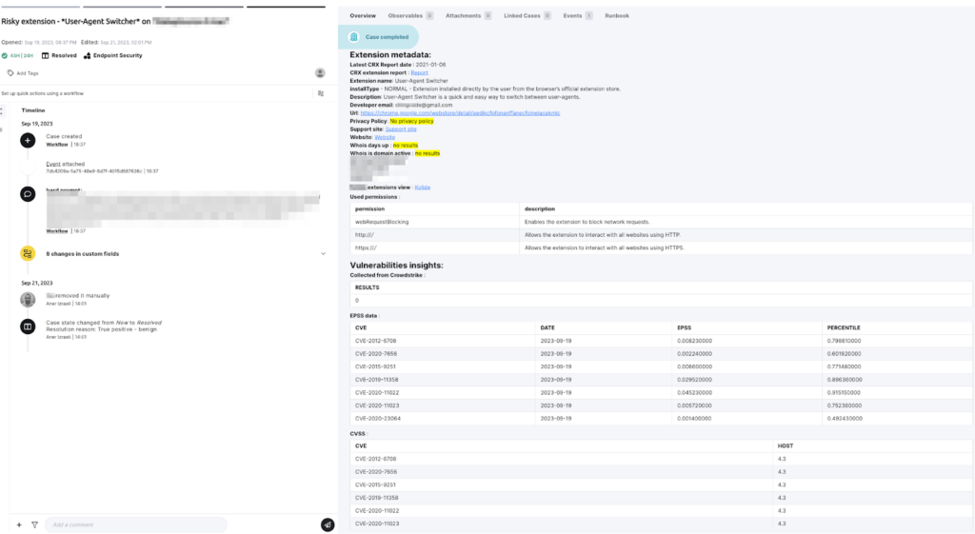The width and height of the screenshot is (975, 534).
Task: Click the Add Tags tag icon
Action: 10,72
